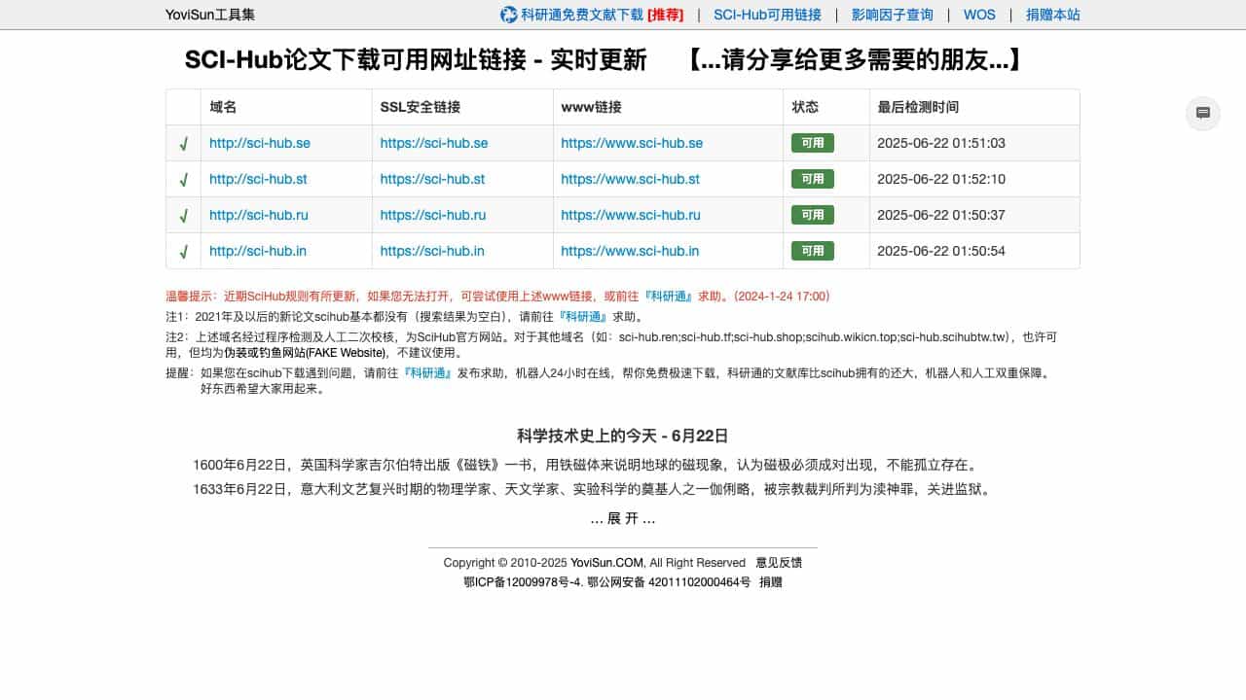Image resolution: width=1246 pixels, height=700 pixels.
Task: Click the 可用 status badge for sci-hub.se
Action: [813, 143]
